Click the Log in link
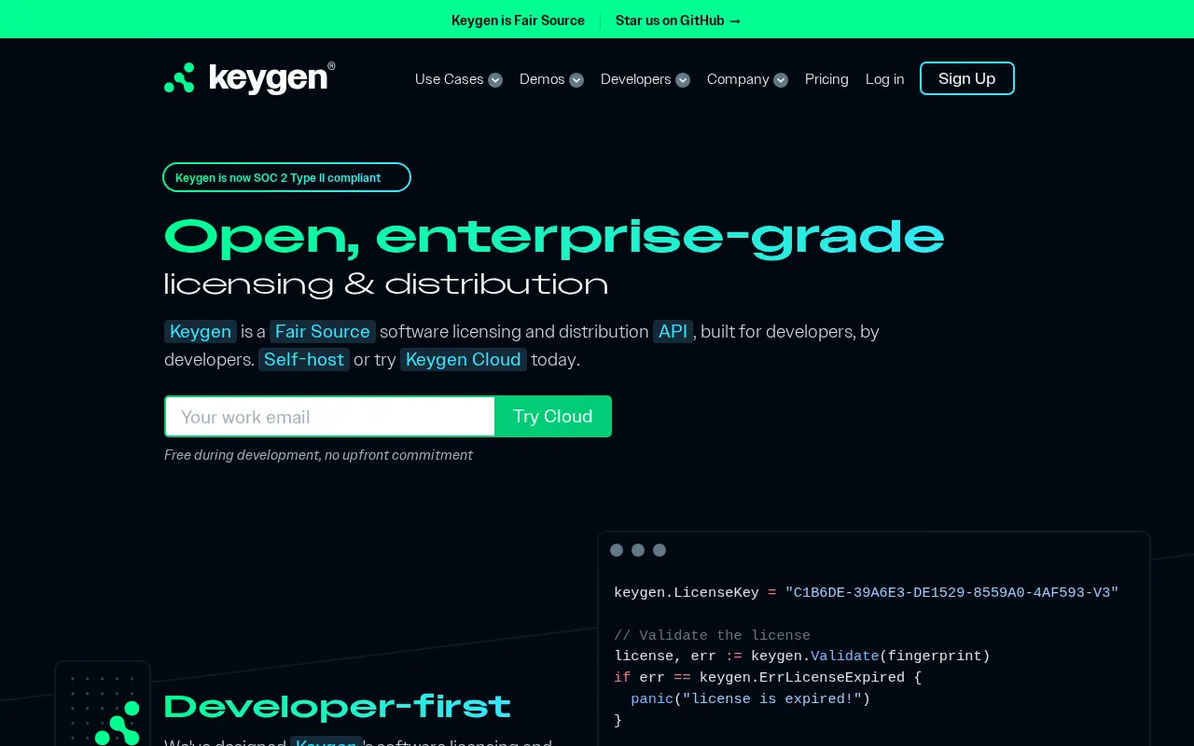The height and width of the screenshot is (746, 1194). [884, 79]
